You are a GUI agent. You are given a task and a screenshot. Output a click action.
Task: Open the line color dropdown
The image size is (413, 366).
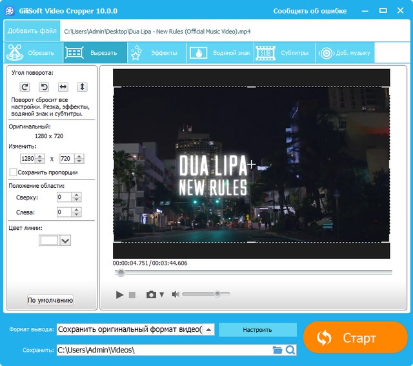coord(65,240)
